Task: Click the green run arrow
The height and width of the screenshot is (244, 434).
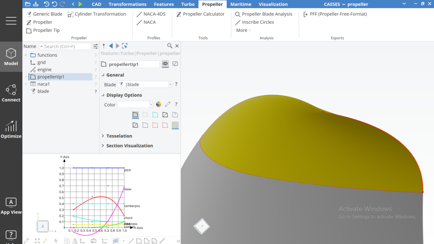Action: [x=80, y=4]
